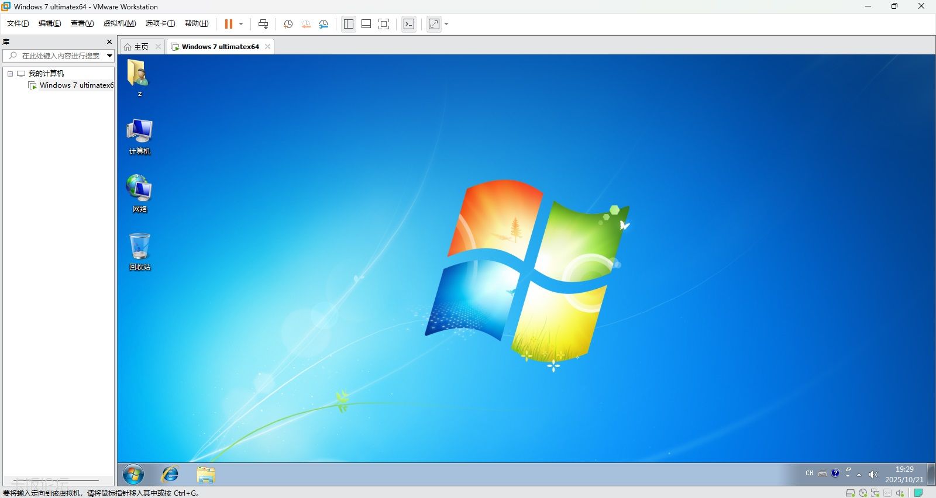The image size is (936, 498).
Task: Send Ctrl+Alt+Del to the VM
Action: click(x=263, y=24)
